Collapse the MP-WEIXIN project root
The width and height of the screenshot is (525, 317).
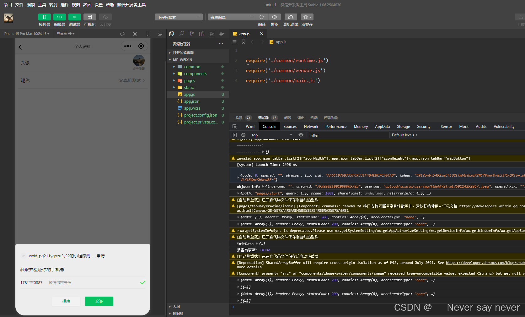coord(198,60)
